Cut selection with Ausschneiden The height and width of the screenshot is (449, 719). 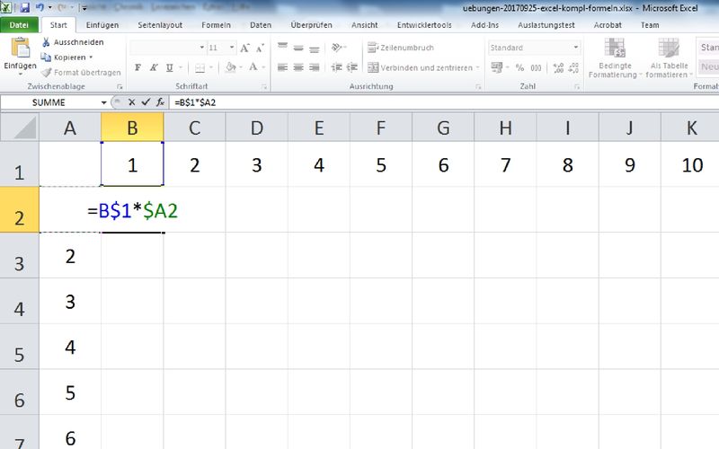73,42
